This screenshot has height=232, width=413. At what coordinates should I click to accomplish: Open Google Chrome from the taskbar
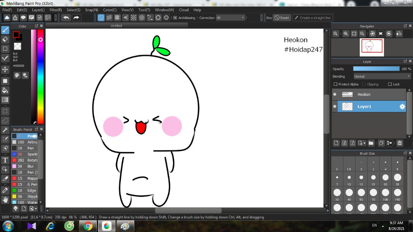pos(88,226)
